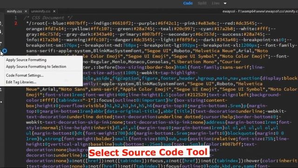Choose Apply Source Formatting to Selection
Screen dimensions: 298x168
click(36, 66)
